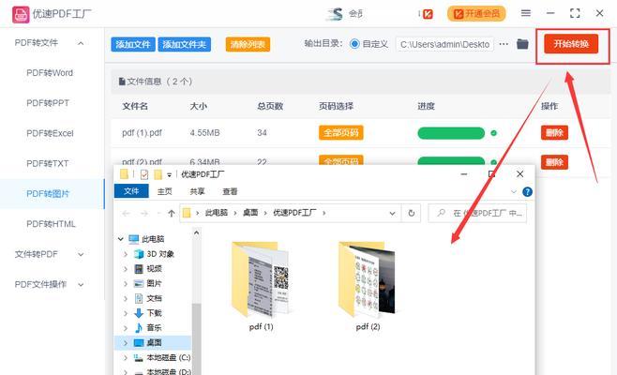Expand the 文件转PDF sidebar section
The height and width of the screenshot is (375, 617).
(x=81, y=255)
